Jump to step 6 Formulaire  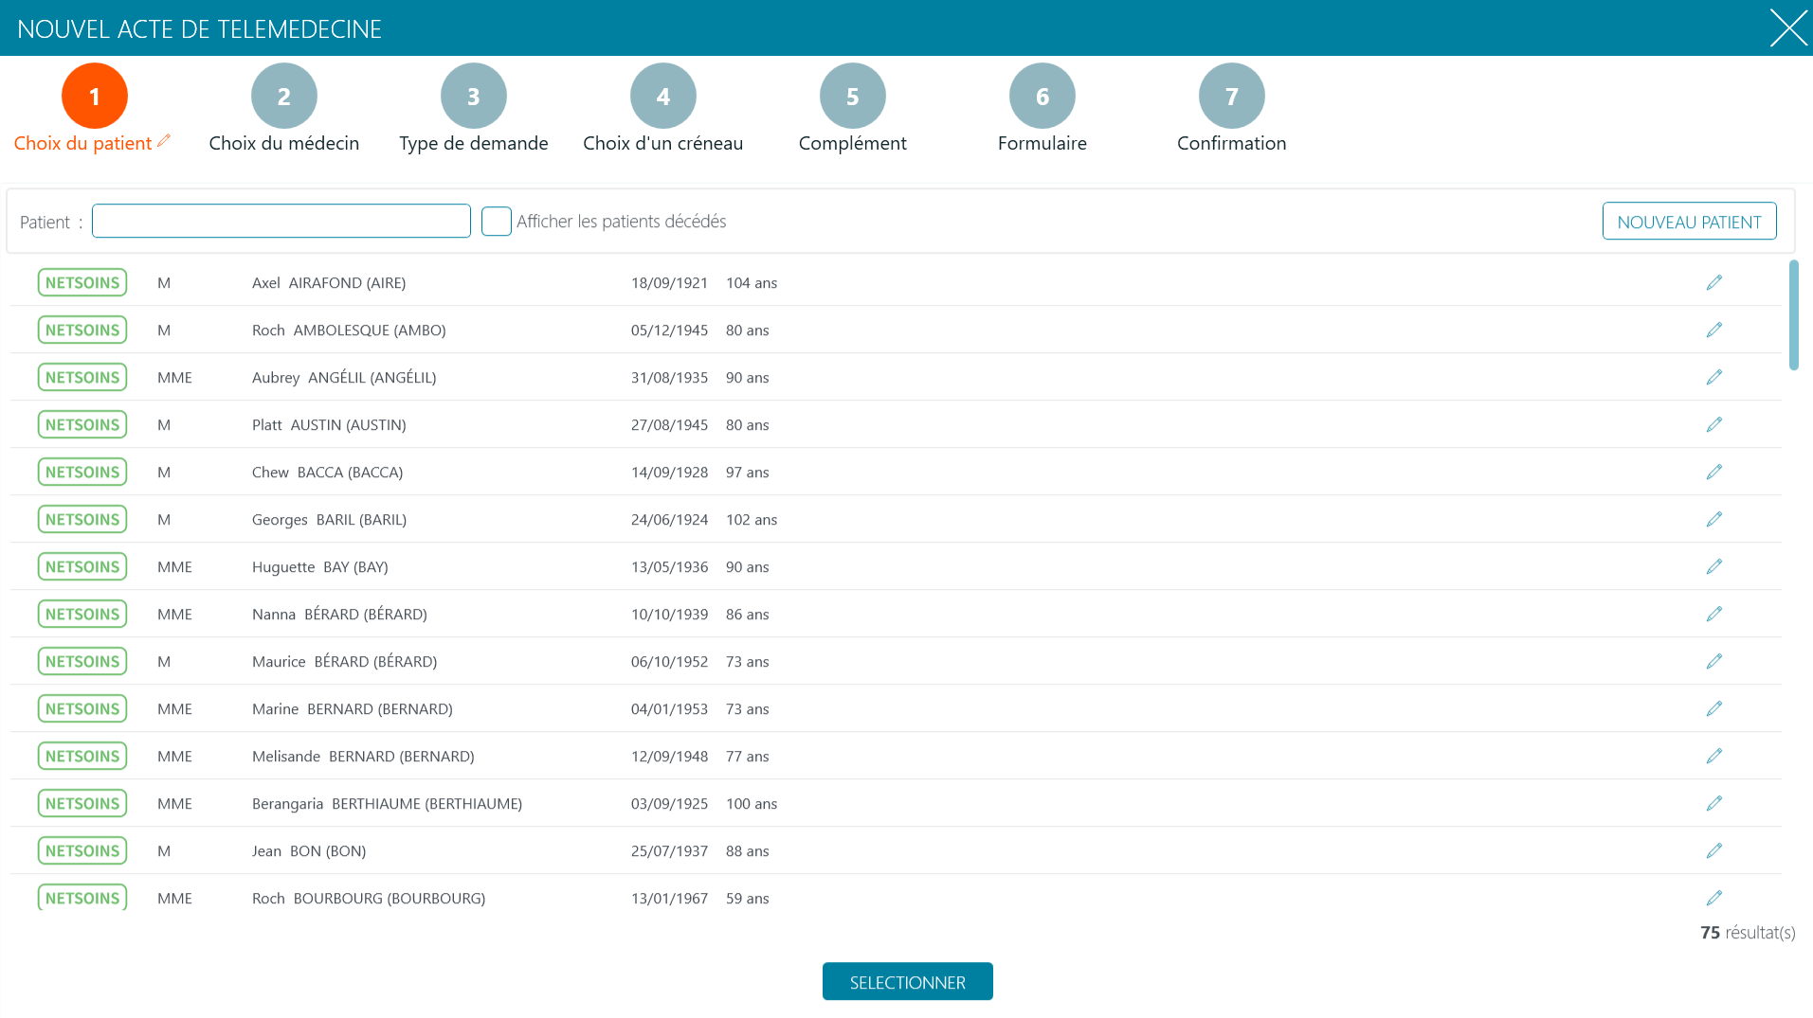tap(1042, 96)
